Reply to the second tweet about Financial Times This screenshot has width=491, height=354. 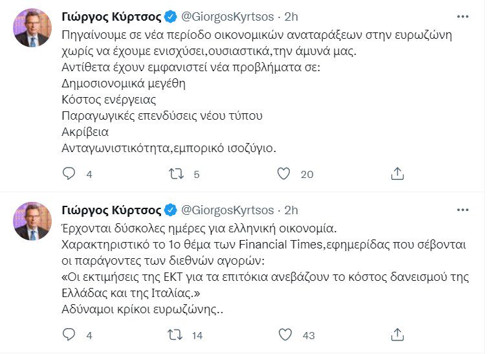[69, 335]
